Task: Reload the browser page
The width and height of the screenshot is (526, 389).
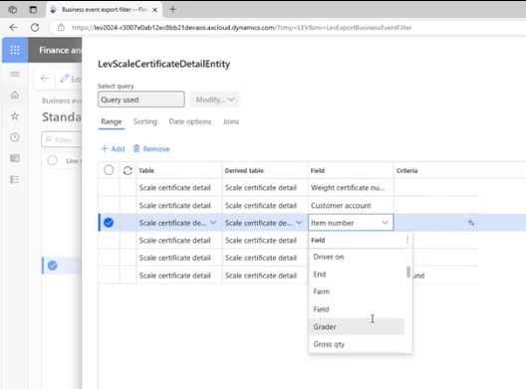Action: click(x=35, y=28)
